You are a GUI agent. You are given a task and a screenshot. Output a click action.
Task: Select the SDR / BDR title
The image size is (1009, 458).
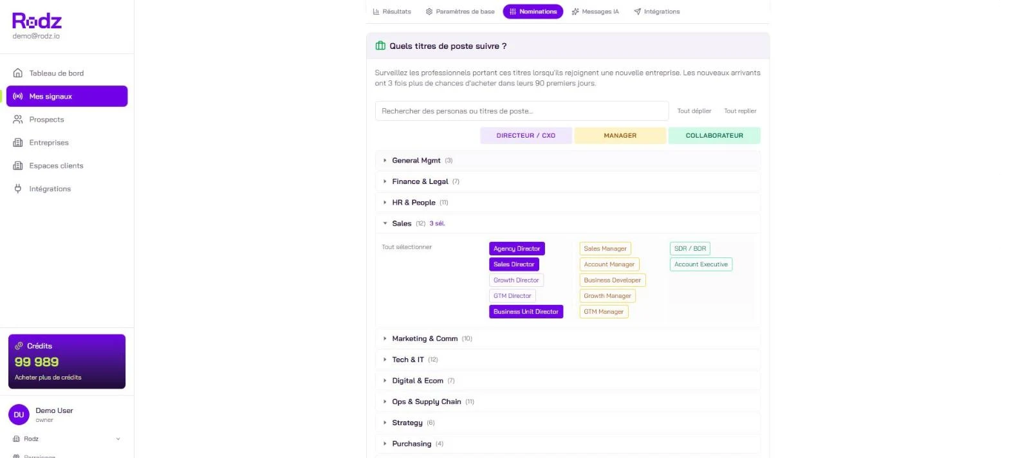tap(690, 249)
